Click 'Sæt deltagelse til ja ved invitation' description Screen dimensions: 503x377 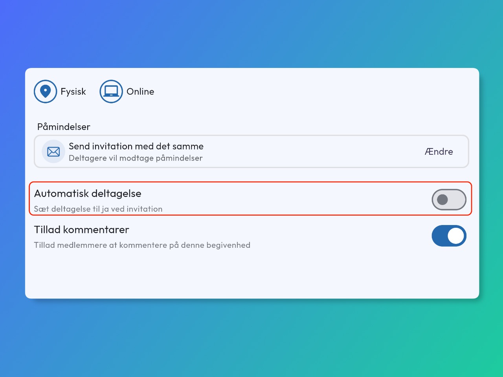(98, 209)
